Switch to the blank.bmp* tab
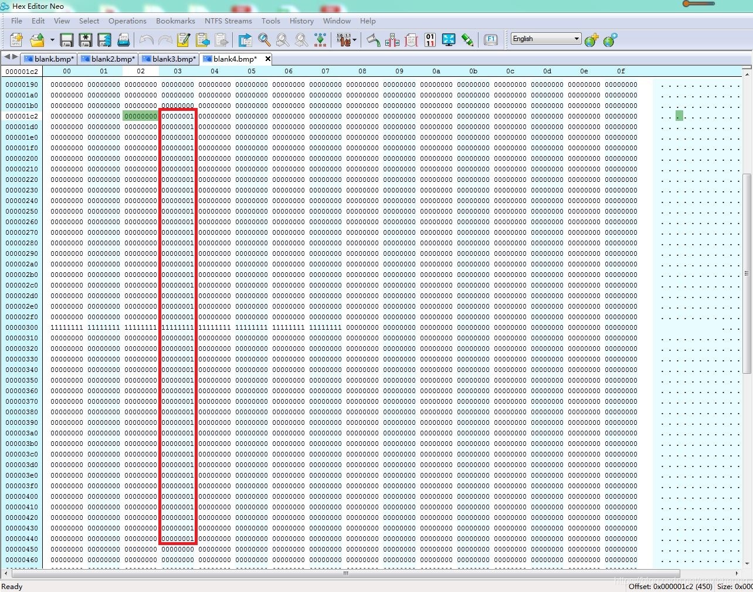Screen dimensions: 753x592 point(49,59)
